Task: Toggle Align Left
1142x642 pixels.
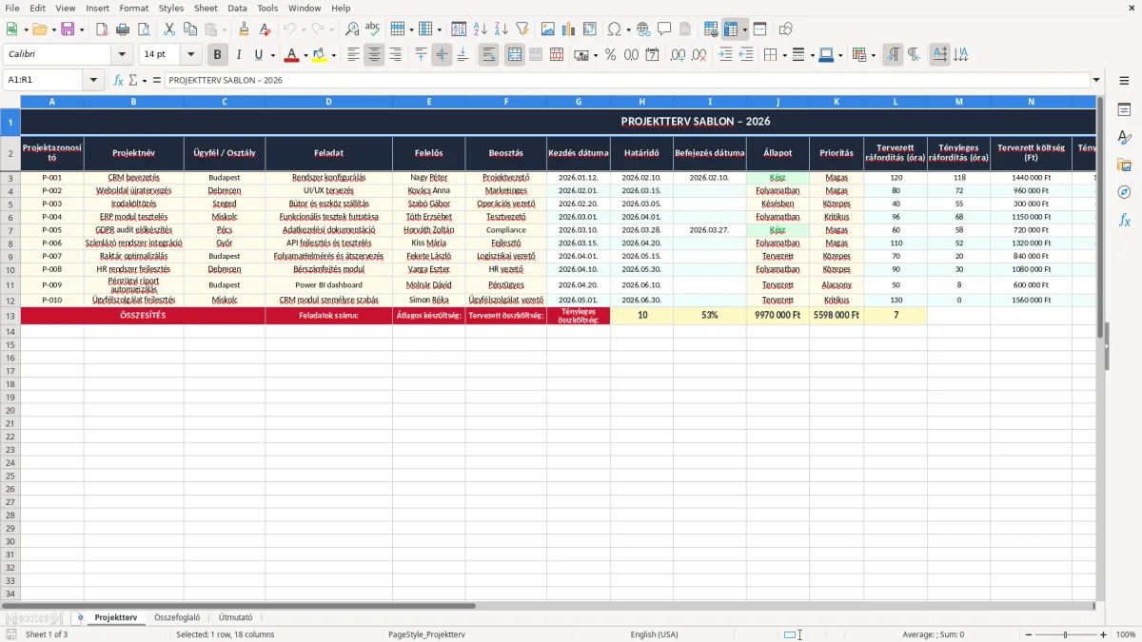Action: (x=353, y=55)
